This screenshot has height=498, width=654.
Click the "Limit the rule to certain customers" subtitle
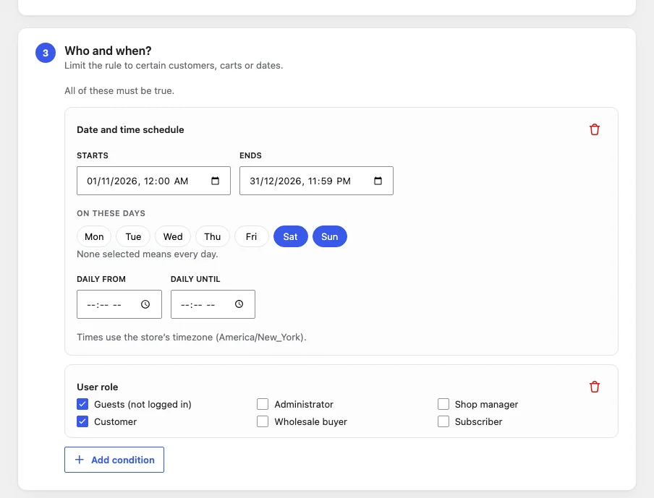click(x=174, y=66)
